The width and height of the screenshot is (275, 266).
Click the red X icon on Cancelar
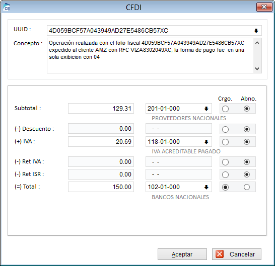pyautogui.click(x=220, y=254)
